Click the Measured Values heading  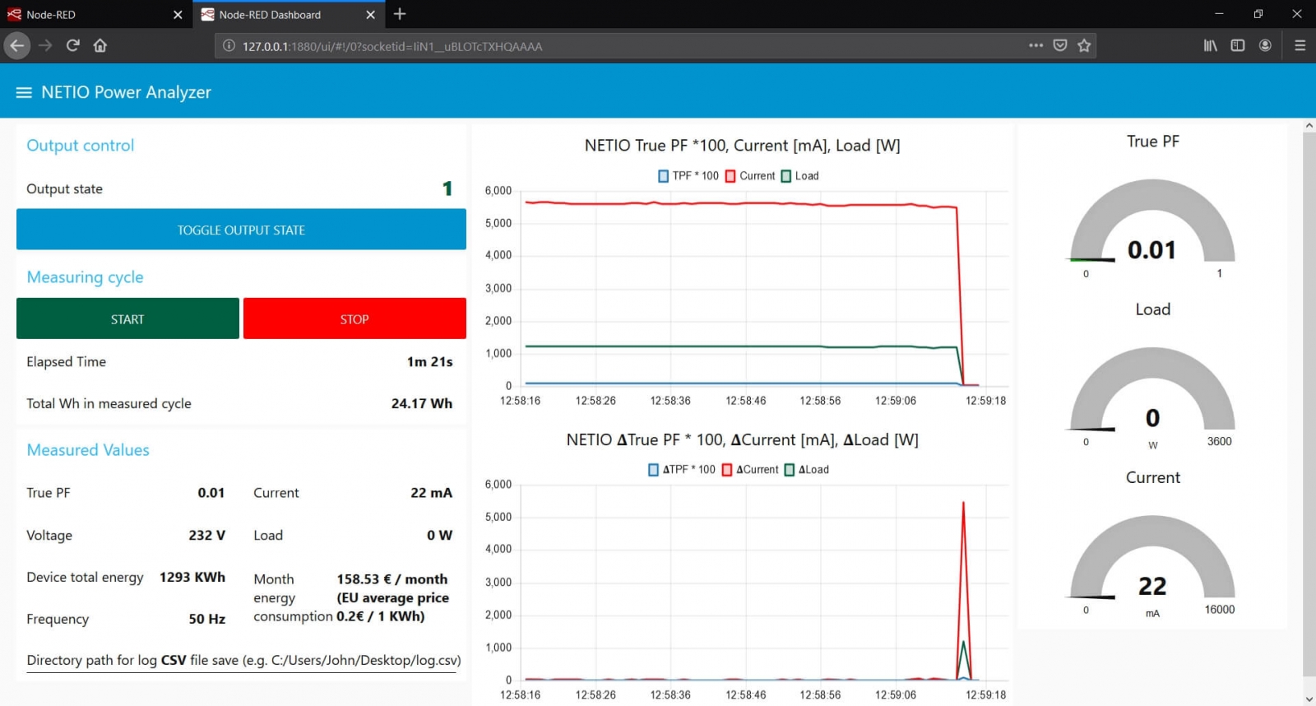(88, 450)
